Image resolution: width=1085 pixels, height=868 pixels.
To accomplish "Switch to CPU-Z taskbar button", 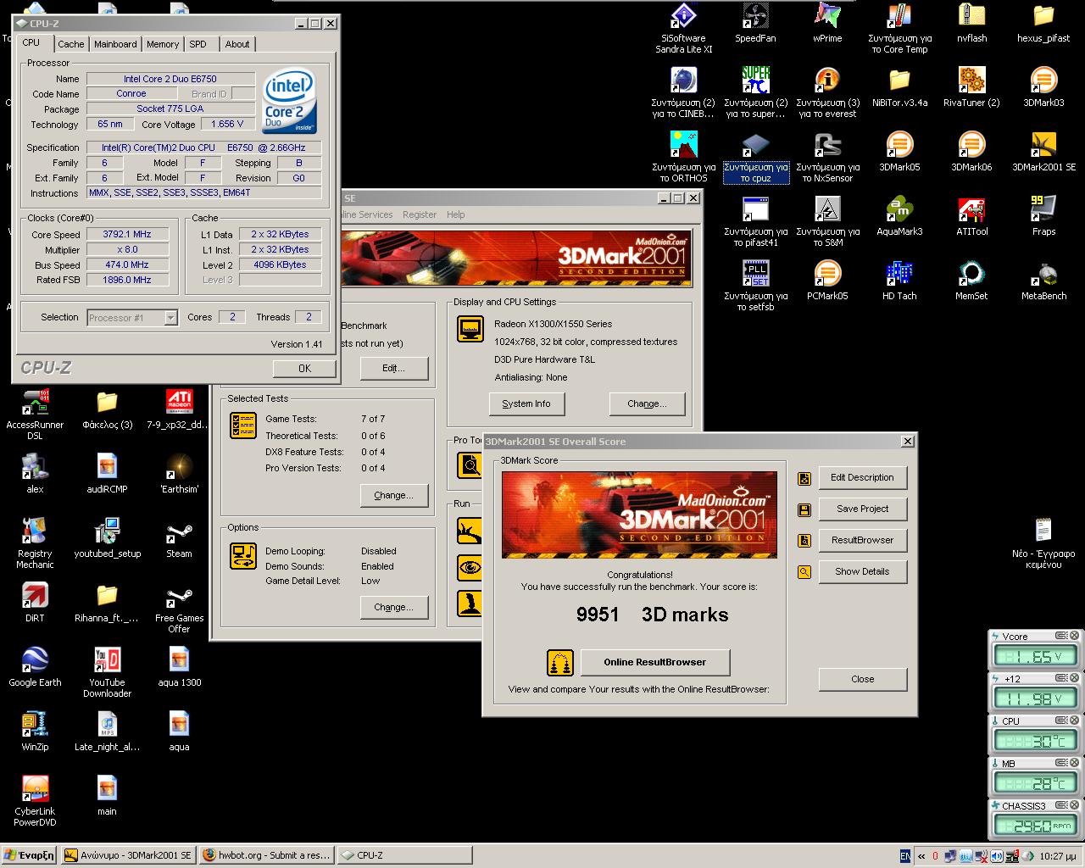I will click(x=404, y=855).
